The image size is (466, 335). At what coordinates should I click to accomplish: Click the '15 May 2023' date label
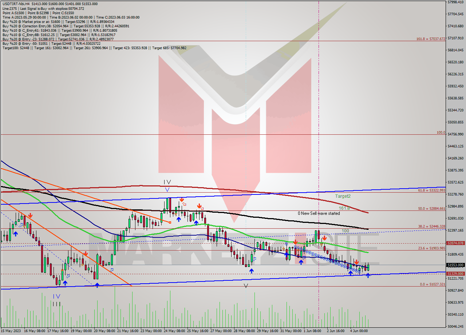[11, 331]
